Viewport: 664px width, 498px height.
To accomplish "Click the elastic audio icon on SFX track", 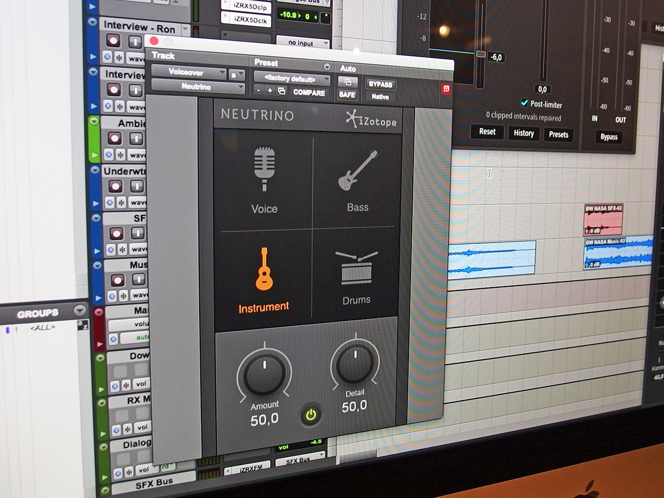I will 110,249.
